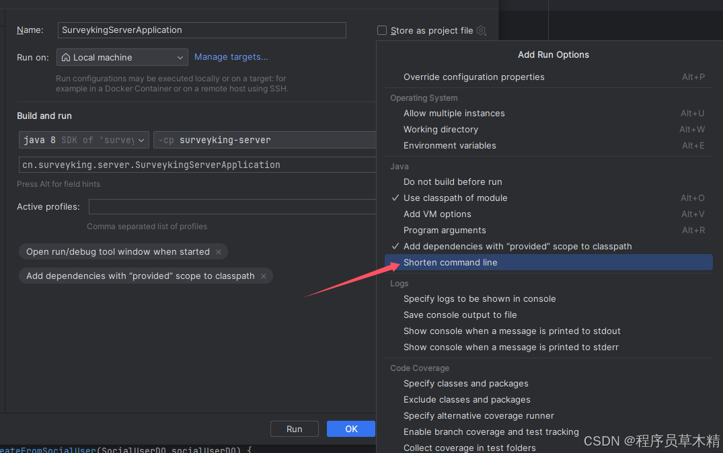Select Shorten command line option
The height and width of the screenshot is (453, 723).
pos(451,262)
